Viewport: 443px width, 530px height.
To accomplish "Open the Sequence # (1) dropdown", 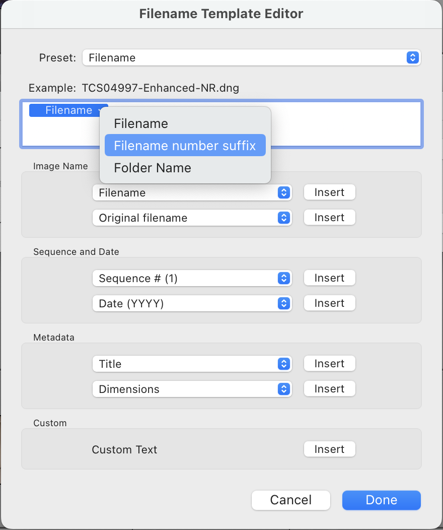I will tap(191, 278).
